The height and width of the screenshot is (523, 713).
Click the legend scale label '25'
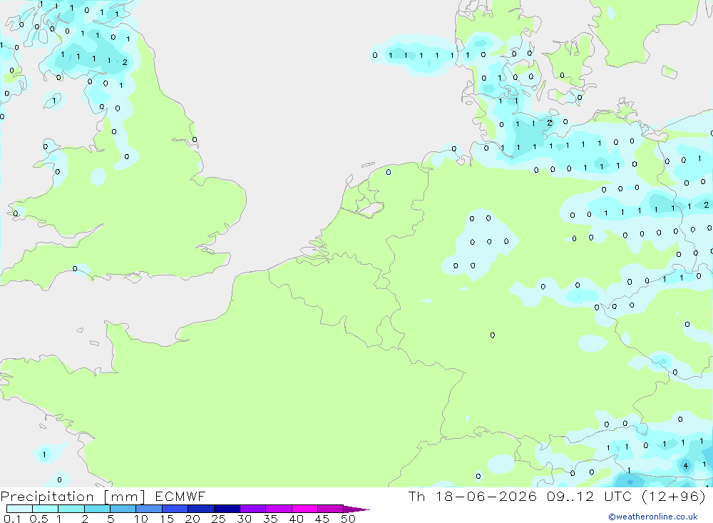(218, 519)
